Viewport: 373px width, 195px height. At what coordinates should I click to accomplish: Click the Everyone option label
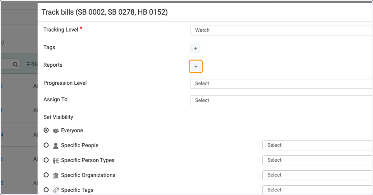click(72, 131)
